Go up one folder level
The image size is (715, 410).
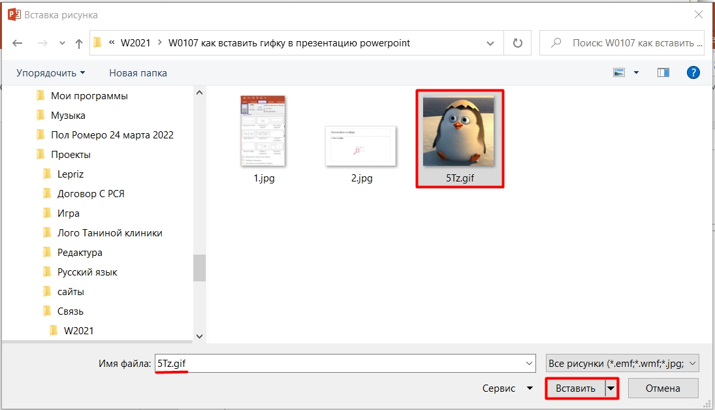pos(79,43)
